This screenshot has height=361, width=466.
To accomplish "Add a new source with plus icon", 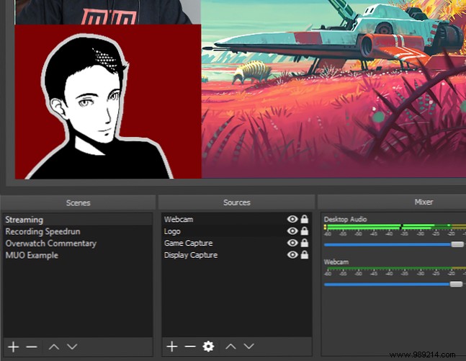I will pos(171,347).
